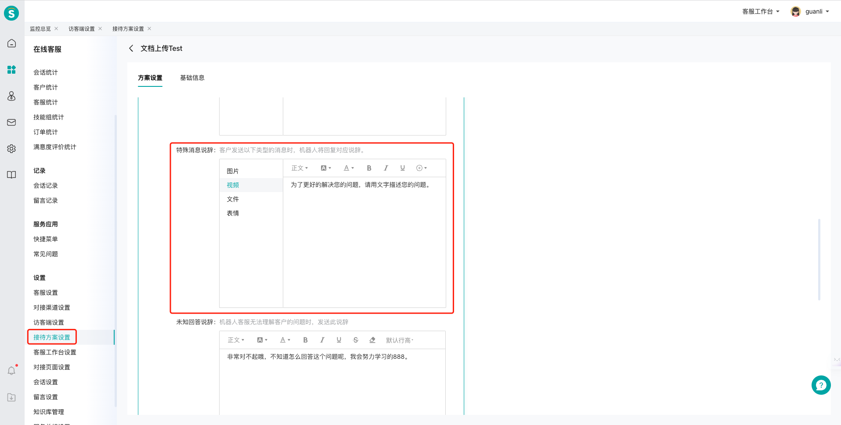Image resolution: width=841 pixels, height=425 pixels.
Task: Toggle underline in special message editor
Action: 402,168
